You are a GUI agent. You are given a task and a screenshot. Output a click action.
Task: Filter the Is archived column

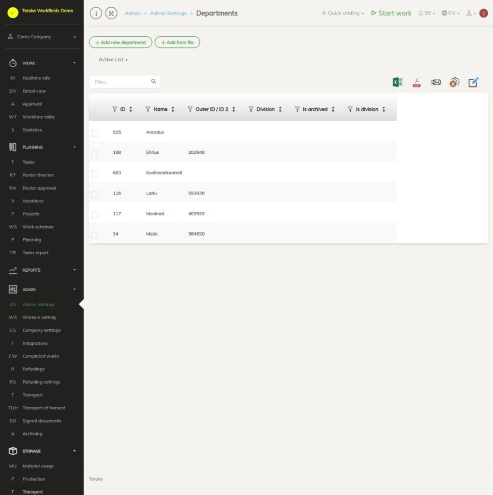coord(298,109)
